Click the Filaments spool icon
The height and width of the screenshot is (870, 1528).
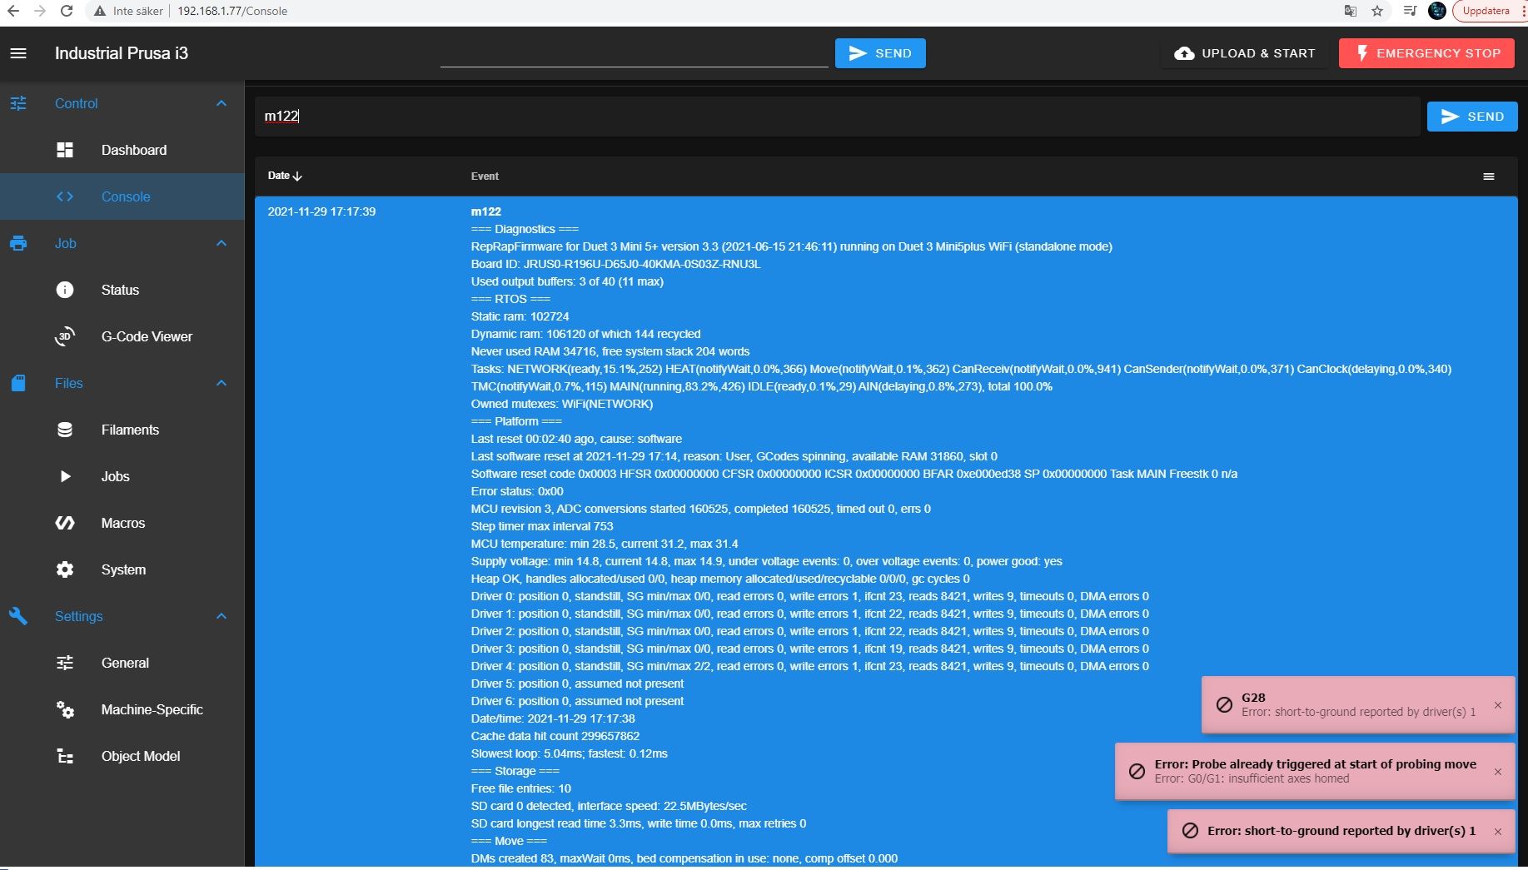coord(65,430)
